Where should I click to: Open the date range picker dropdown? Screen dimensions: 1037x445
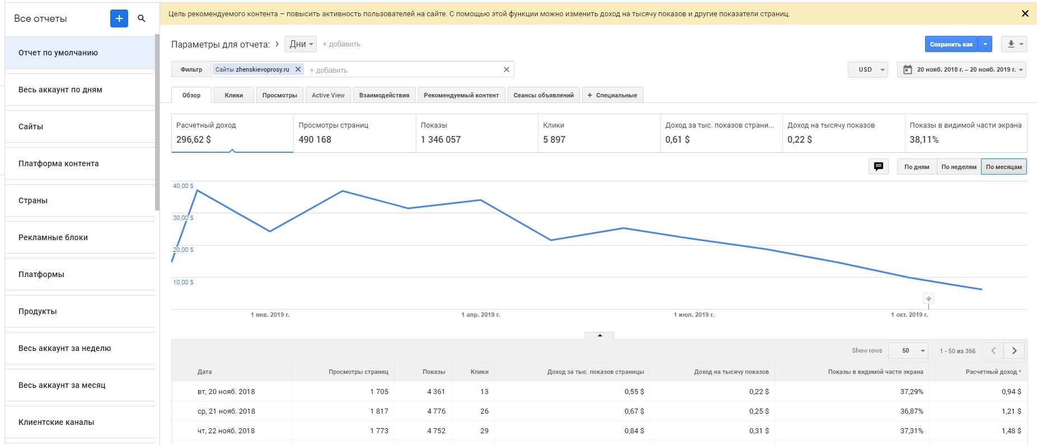(x=961, y=69)
